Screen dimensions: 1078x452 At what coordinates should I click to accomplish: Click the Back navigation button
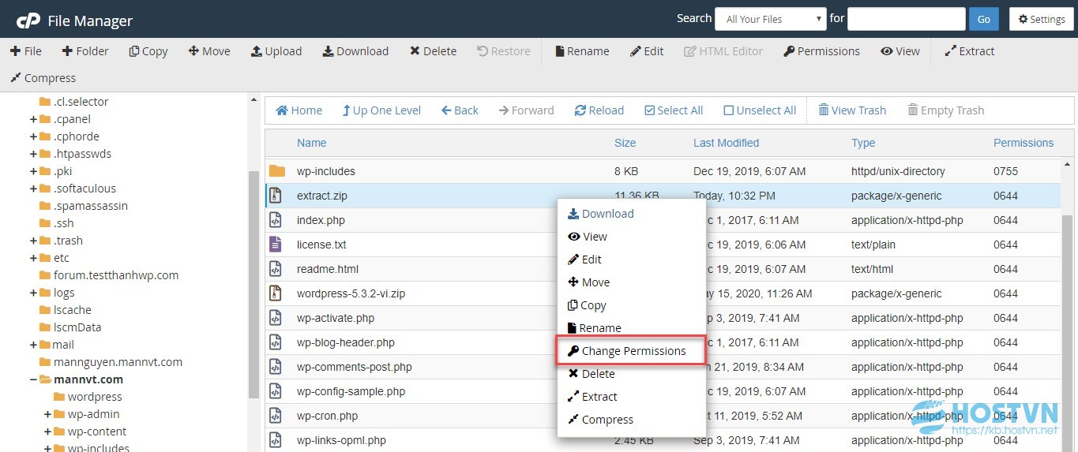(460, 110)
